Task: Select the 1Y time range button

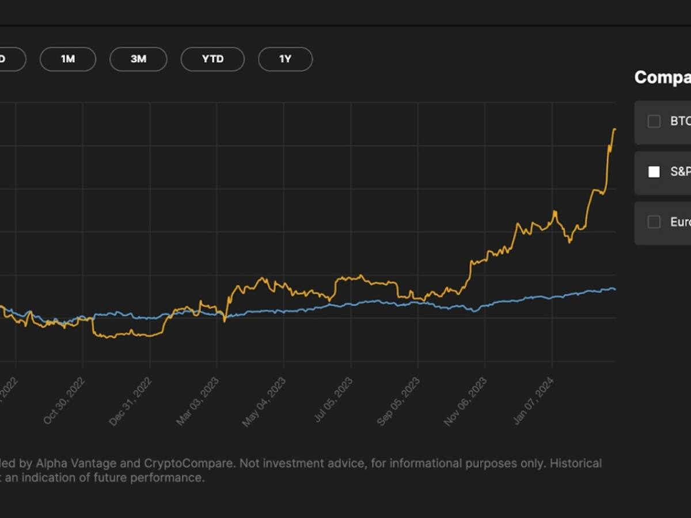Action: tap(285, 59)
